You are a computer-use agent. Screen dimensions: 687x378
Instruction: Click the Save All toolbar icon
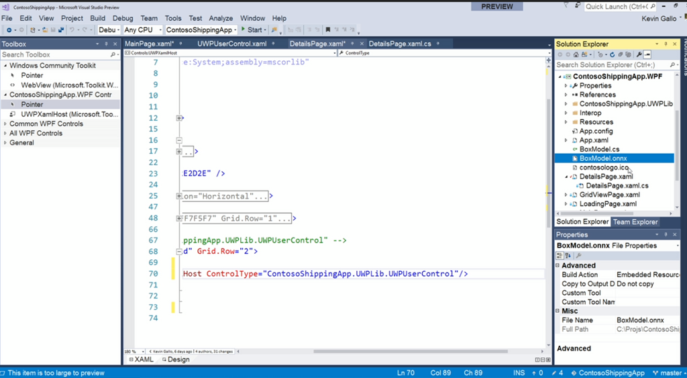(x=62, y=30)
